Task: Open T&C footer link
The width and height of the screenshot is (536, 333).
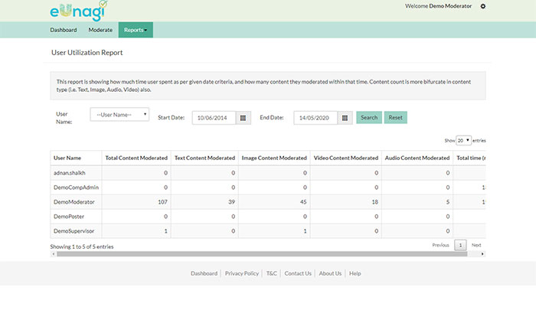Action: 271,273
